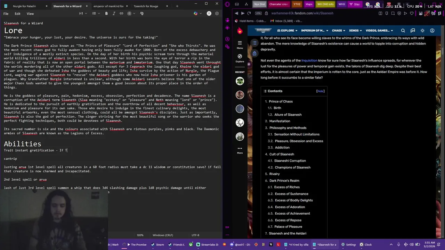Open the Copilot dropdown in Notepad

pos(197,14)
